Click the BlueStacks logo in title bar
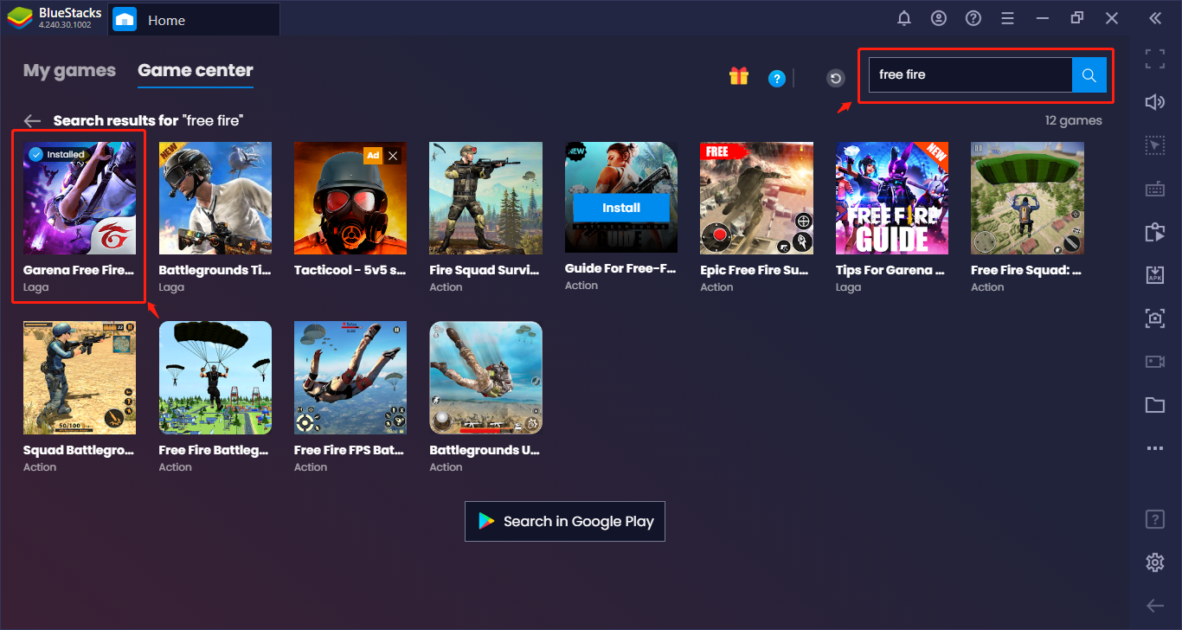 tap(20, 18)
